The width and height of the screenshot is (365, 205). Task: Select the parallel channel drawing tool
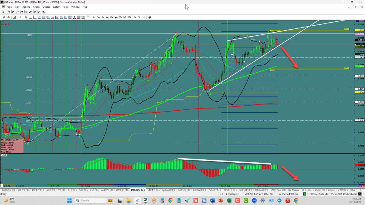[44, 17]
